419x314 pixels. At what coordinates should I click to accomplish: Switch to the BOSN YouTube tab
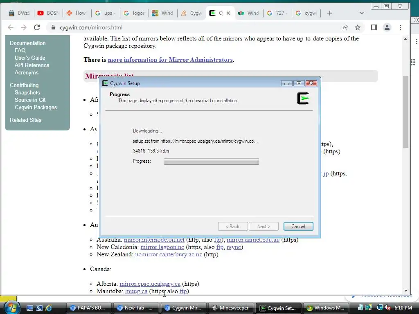point(48,13)
